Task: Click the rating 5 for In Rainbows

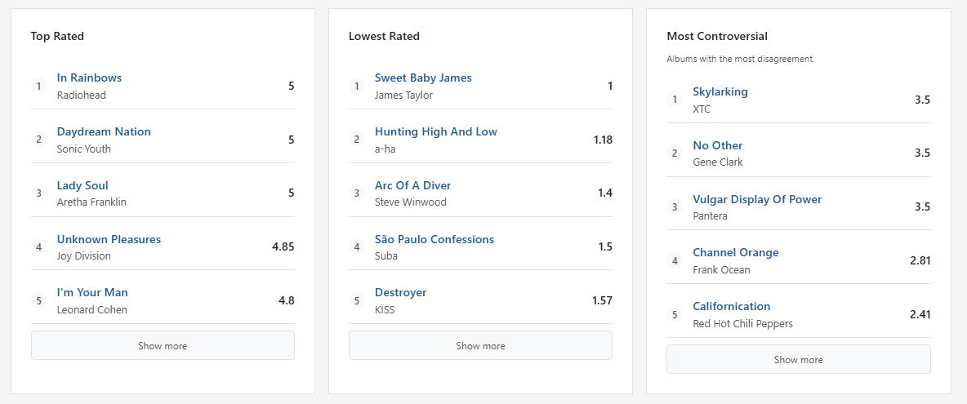Action: [x=291, y=87]
